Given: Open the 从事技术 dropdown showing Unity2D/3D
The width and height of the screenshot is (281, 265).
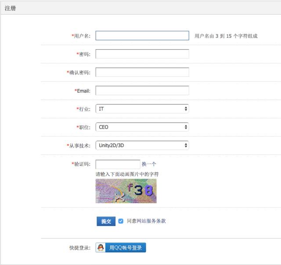Looking at the screenshot, I should [142, 145].
